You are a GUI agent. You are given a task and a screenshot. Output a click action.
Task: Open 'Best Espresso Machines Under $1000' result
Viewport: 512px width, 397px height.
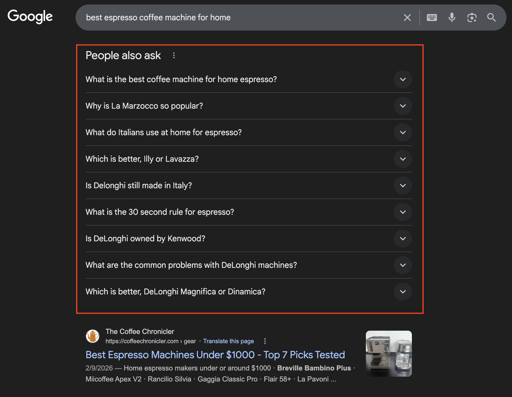tap(215, 355)
